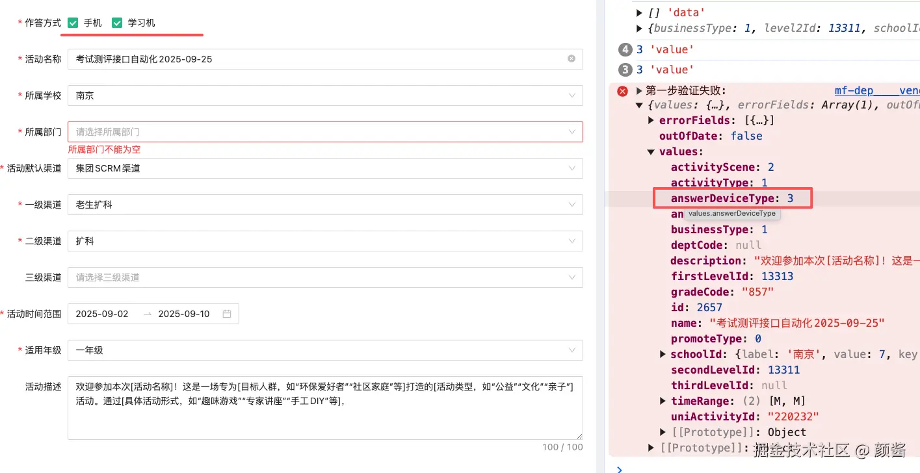Collapse the 第一步验证失败 error entry
This screenshot has height=473, width=920.
[638, 90]
